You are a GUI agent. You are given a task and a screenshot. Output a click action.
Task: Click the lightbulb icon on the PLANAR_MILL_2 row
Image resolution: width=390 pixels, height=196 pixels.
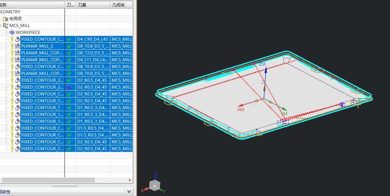[x=12, y=46]
